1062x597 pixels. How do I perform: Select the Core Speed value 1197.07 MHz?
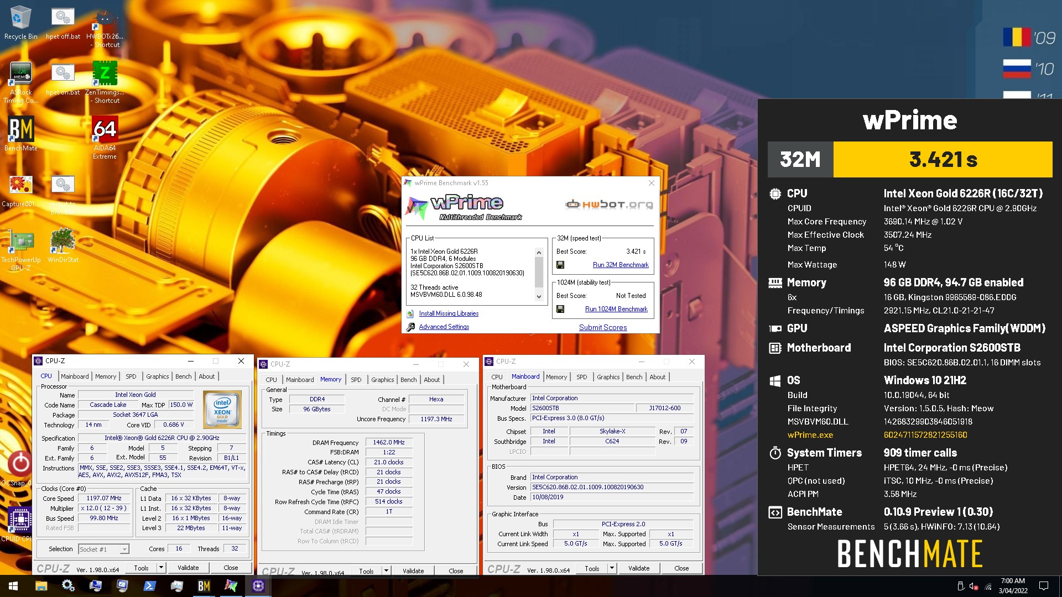[104, 498]
